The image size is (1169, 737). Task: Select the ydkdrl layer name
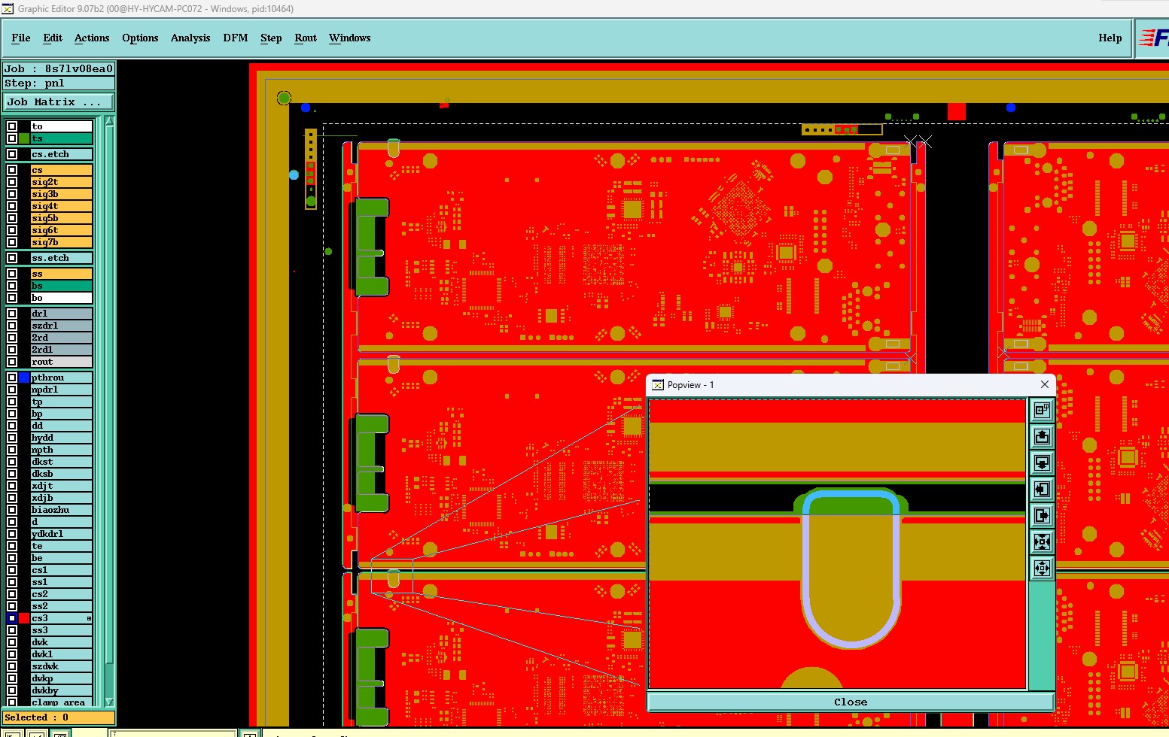pos(62,534)
